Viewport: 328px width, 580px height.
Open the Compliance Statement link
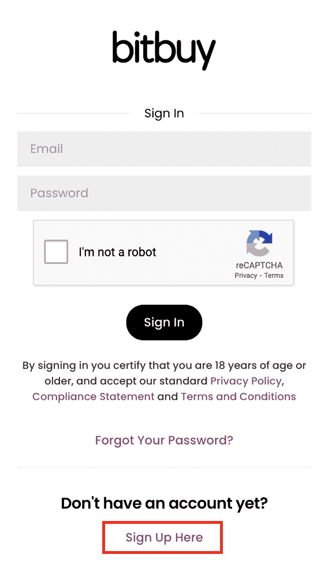(x=94, y=397)
